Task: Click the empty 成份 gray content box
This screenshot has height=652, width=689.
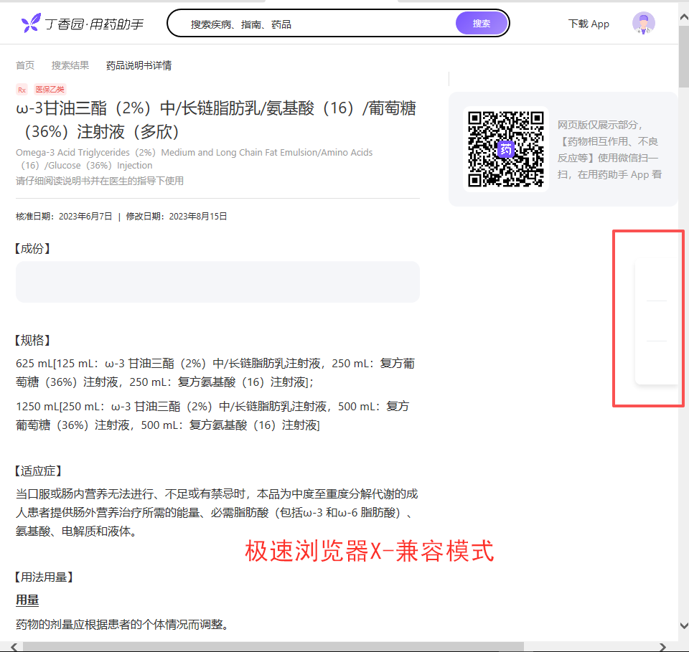Action: pyautogui.click(x=217, y=282)
